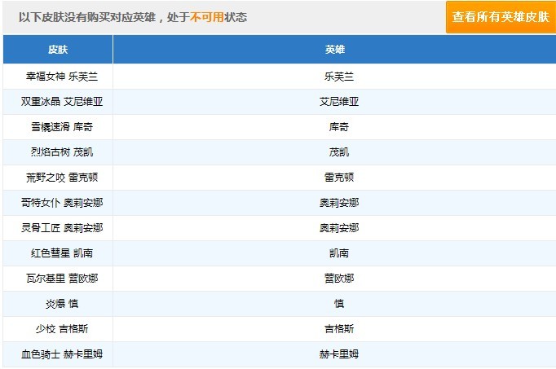Image resolution: width=556 pixels, height=369 pixels.
Task: Select the 皮肤 column header
Action: [58, 50]
